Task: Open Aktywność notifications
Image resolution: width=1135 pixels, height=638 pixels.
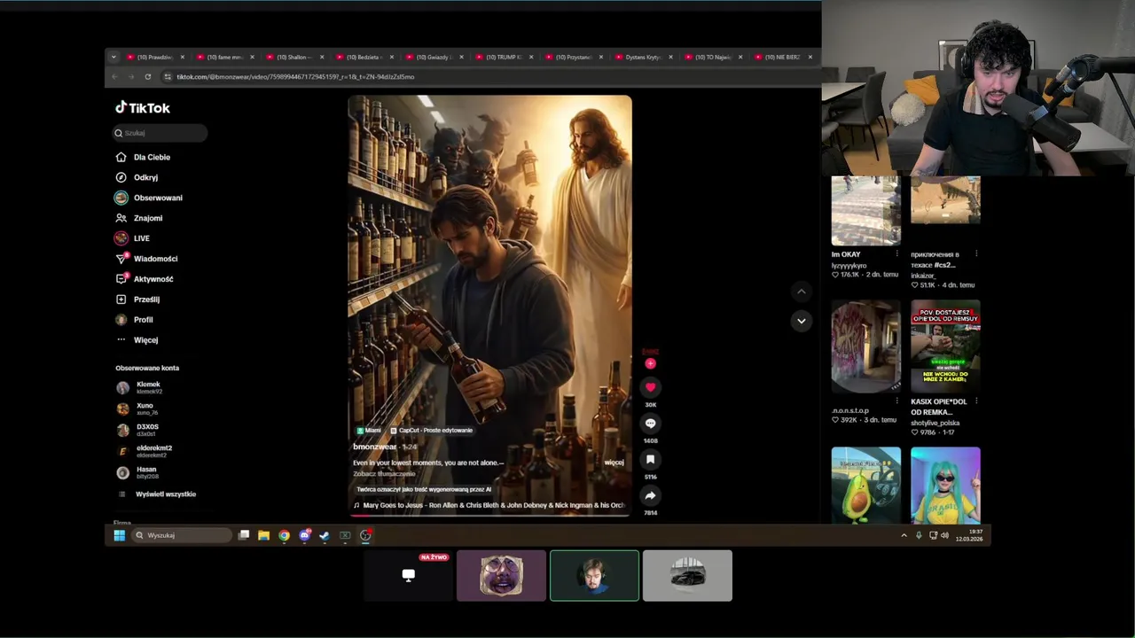Action: click(145, 279)
